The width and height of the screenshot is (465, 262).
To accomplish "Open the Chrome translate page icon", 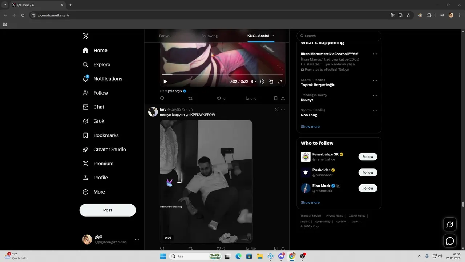I will tap(393, 15).
